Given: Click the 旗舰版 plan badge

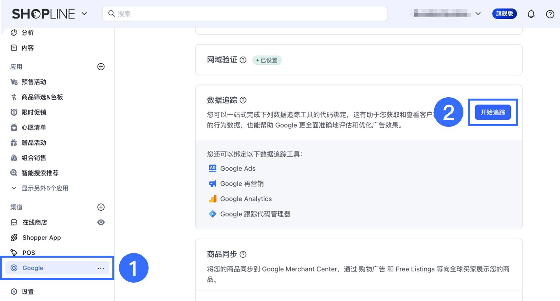Looking at the screenshot, I should click(504, 14).
